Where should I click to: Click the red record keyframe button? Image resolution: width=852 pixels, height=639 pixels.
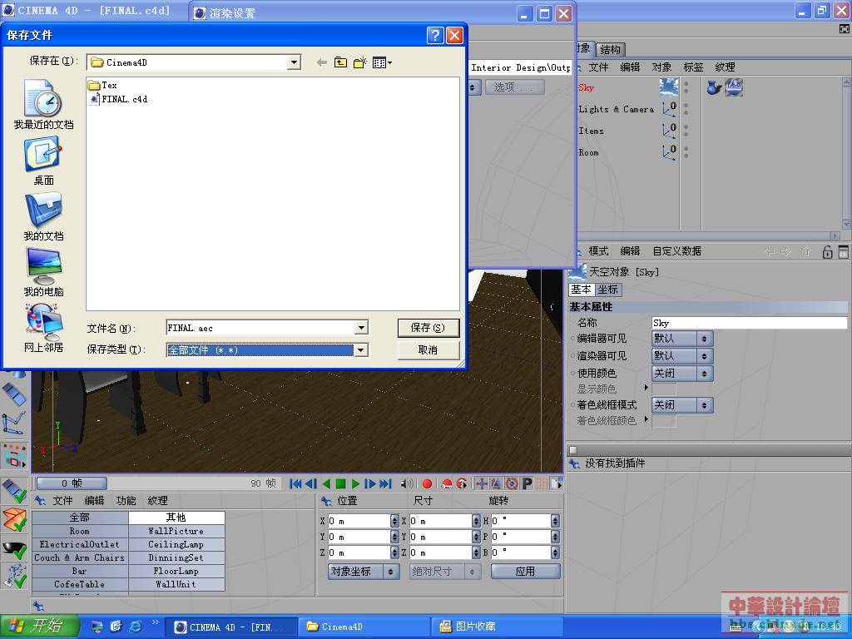tap(427, 483)
